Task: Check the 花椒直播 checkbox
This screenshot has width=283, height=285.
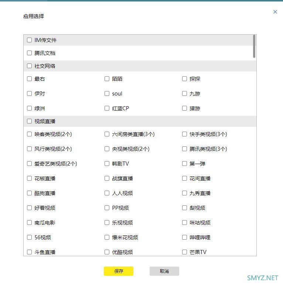Action: click(x=29, y=178)
